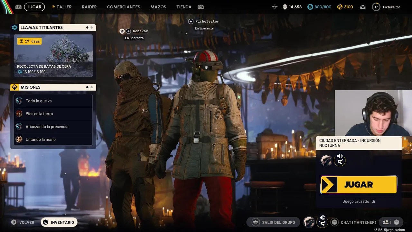Go to the COMERCIANTES tab

tap(124, 7)
